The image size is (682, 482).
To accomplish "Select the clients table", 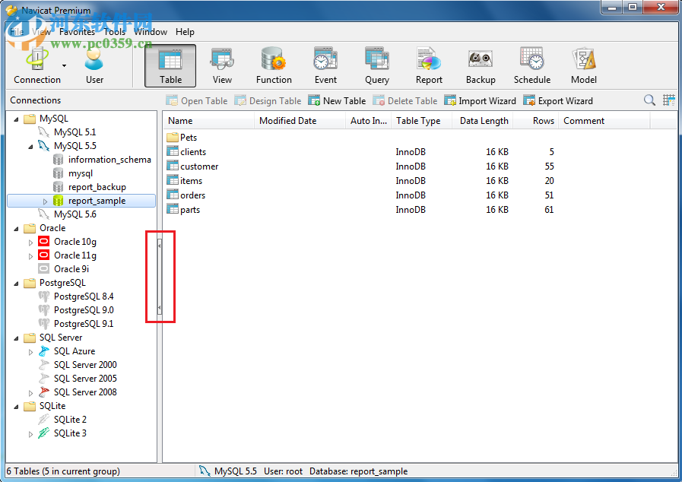I will click(x=186, y=152).
